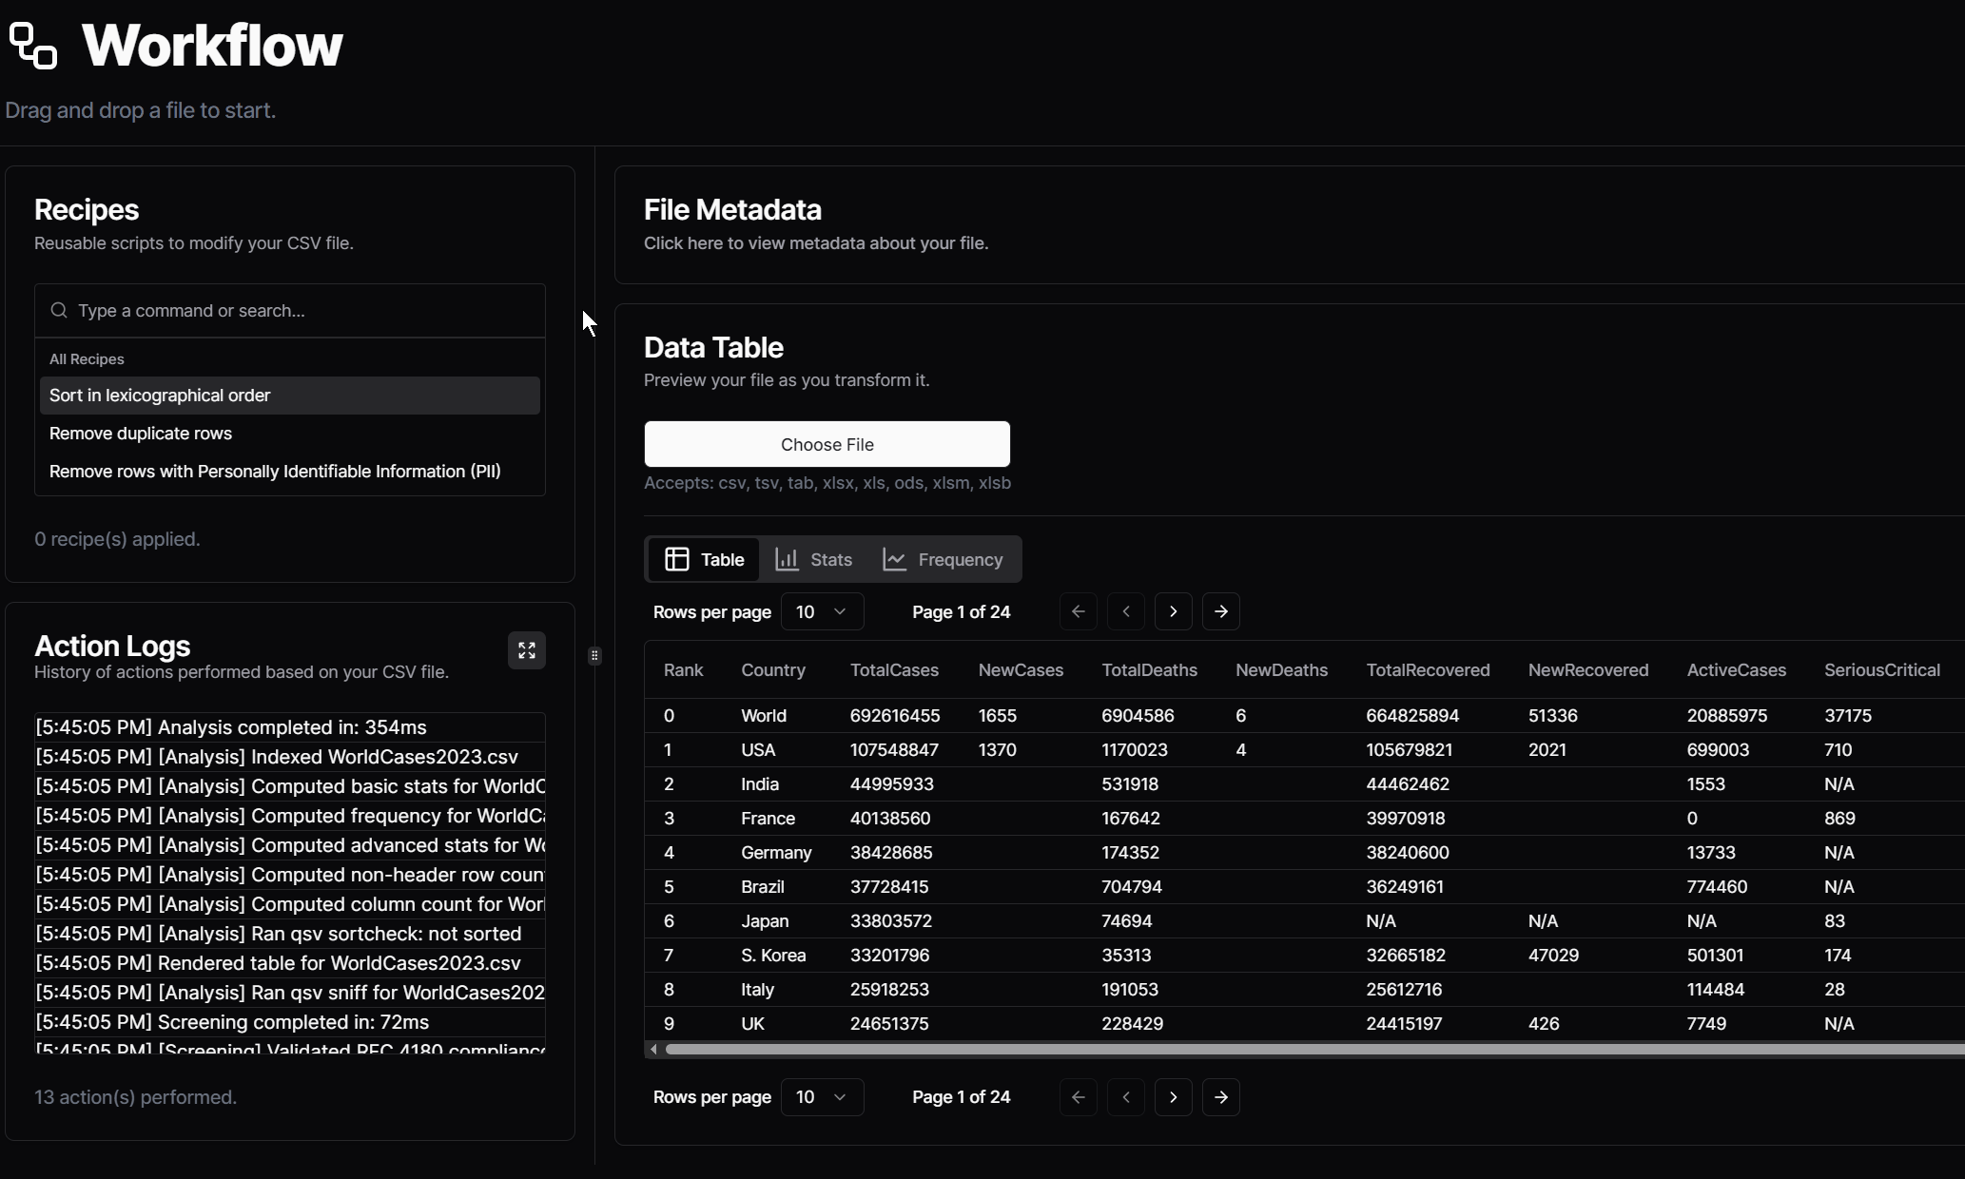Apply Remove duplicate rows recipe
The height and width of the screenshot is (1179, 1965).
pos(141,434)
